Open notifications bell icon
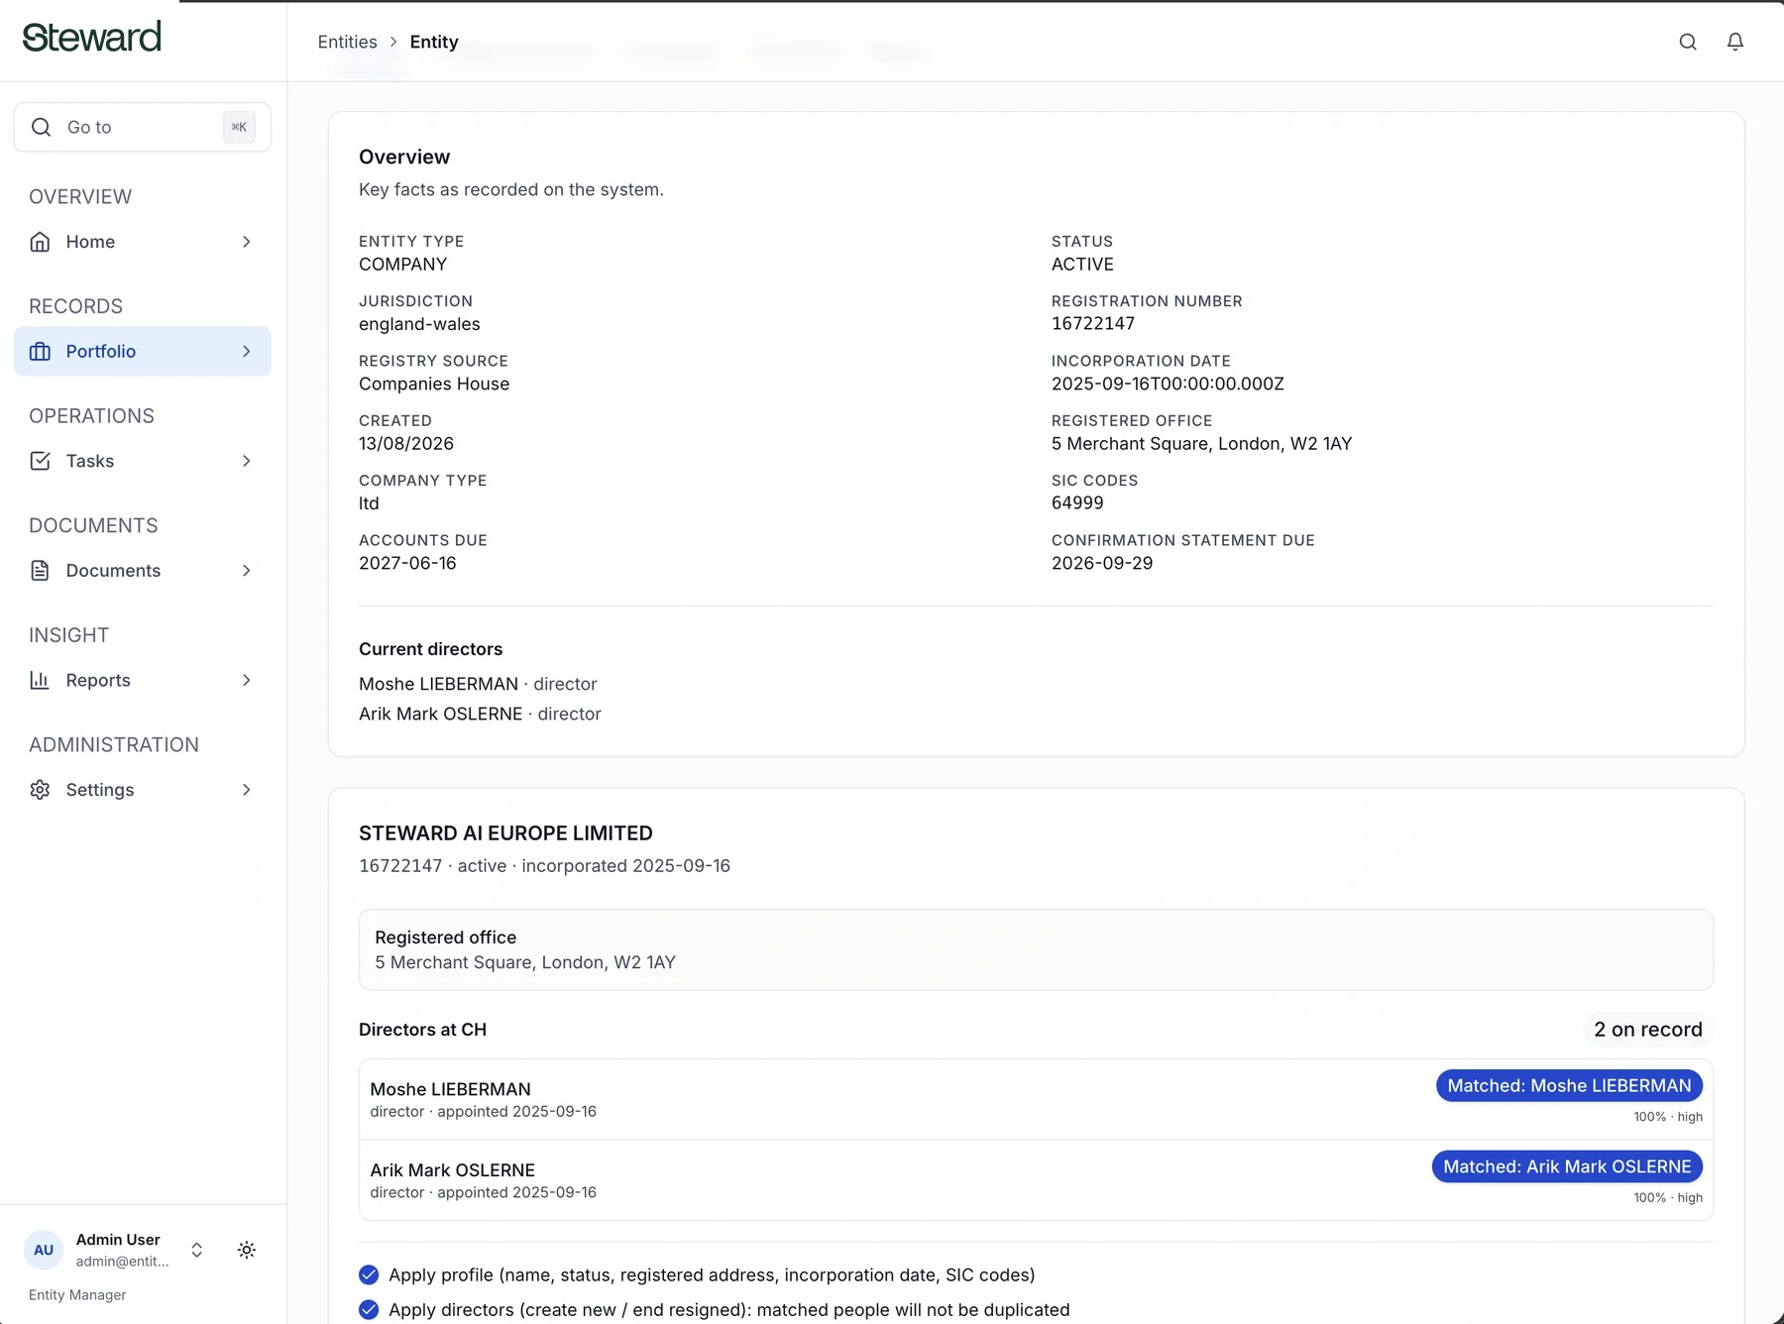 coord(1735,42)
